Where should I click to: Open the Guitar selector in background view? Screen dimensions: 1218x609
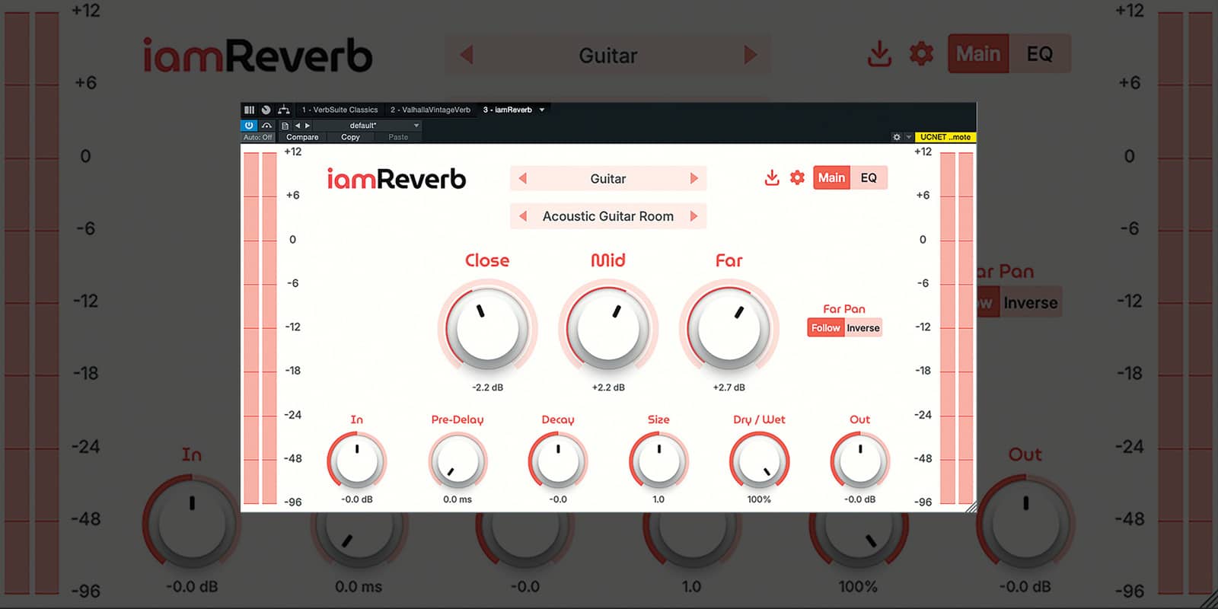(607, 55)
